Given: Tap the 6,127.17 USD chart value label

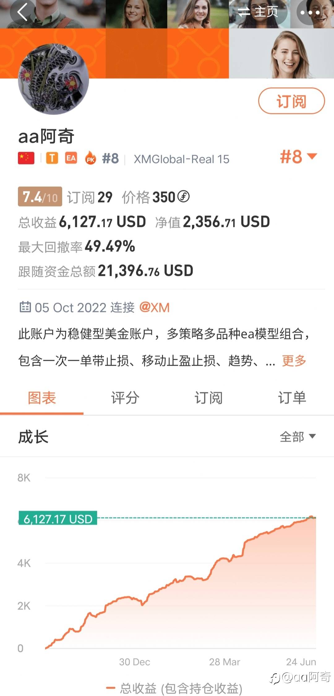Looking at the screenshot, I should (58, 519).
